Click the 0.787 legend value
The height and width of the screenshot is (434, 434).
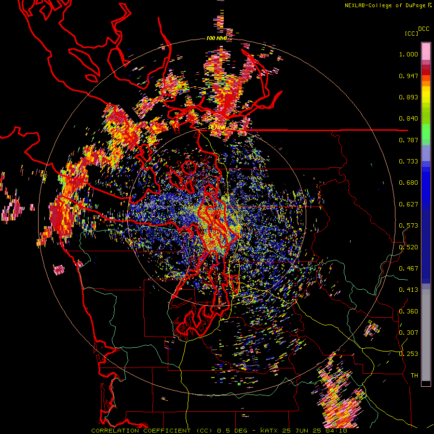point(408,140)
